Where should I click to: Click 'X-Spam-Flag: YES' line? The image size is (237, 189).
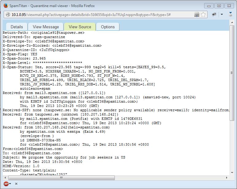[x=20, y=54]
